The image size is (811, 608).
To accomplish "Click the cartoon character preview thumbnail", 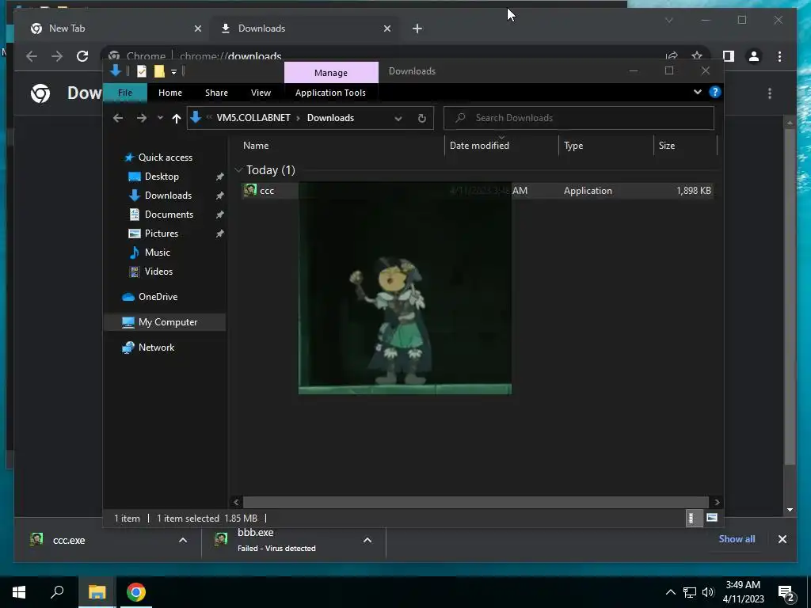I will pyautogui.click(x=405, y=288).
